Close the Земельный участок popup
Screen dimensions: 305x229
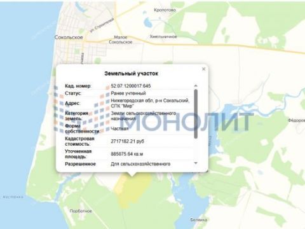coord(204,69)
